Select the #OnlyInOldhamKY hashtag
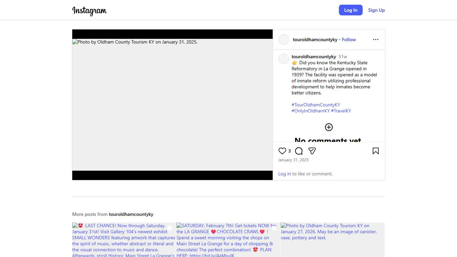Image resolution: width=457 pixels, height=257 pixels. (x=310, y=111)
